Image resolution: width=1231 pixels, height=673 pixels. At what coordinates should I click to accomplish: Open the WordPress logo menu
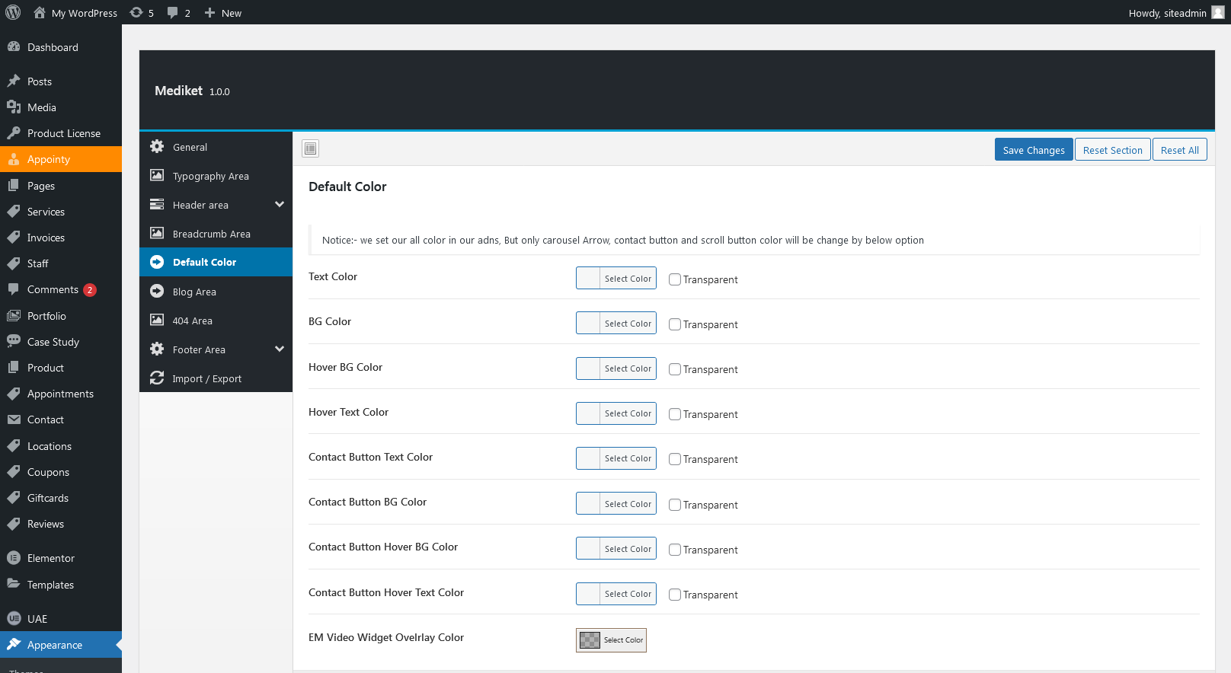(13, 12)
